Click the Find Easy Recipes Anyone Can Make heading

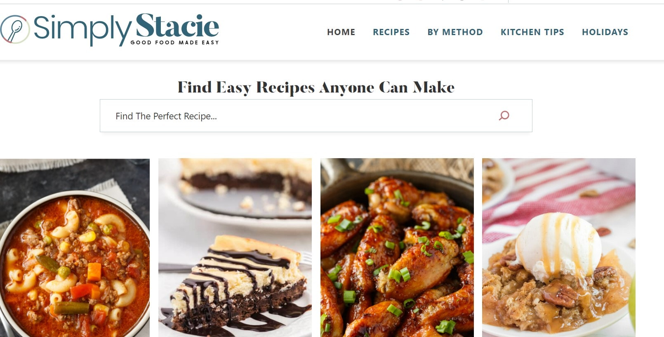[316, 87]
